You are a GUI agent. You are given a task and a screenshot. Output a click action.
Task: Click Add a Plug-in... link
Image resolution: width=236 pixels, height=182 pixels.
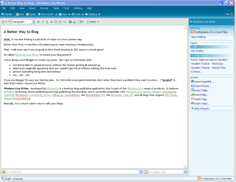[x=201, y=108]
